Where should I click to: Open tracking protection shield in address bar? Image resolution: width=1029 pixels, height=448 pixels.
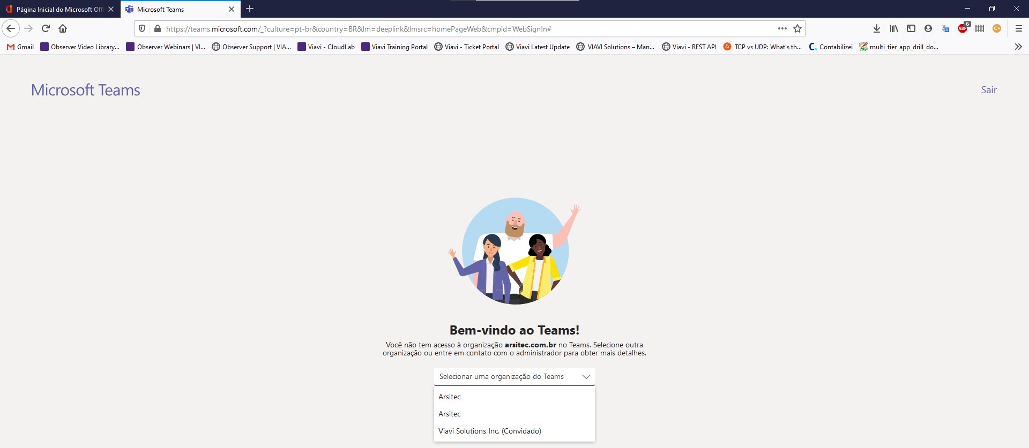coord(142,28)
